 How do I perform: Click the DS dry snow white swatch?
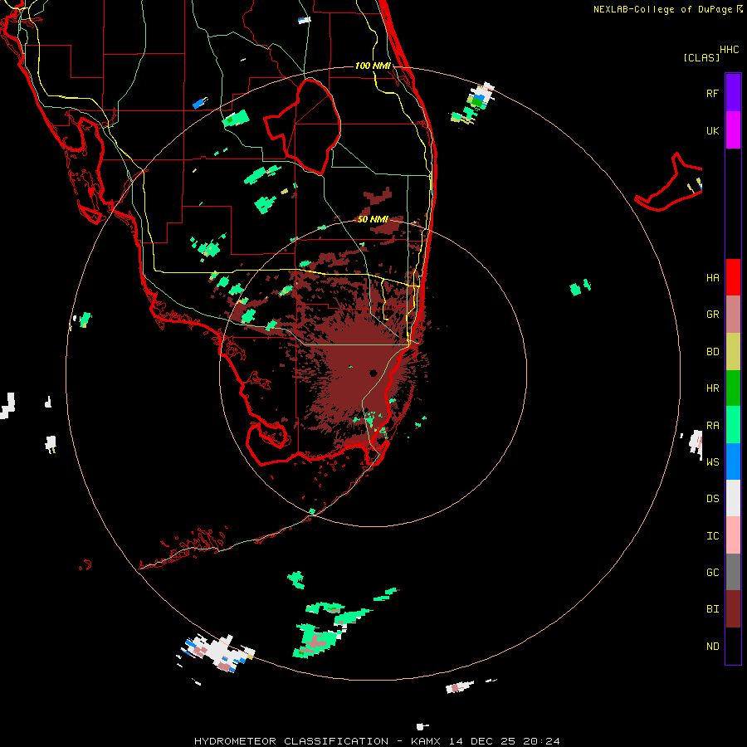(733, 498)
